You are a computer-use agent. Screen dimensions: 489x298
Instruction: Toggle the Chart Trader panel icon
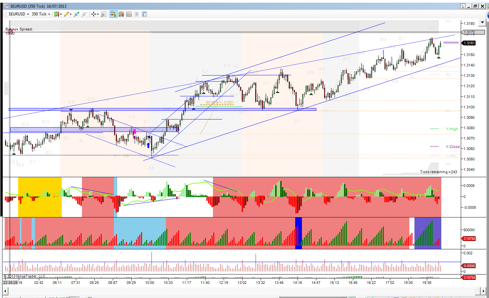click(x=114, y=14)
